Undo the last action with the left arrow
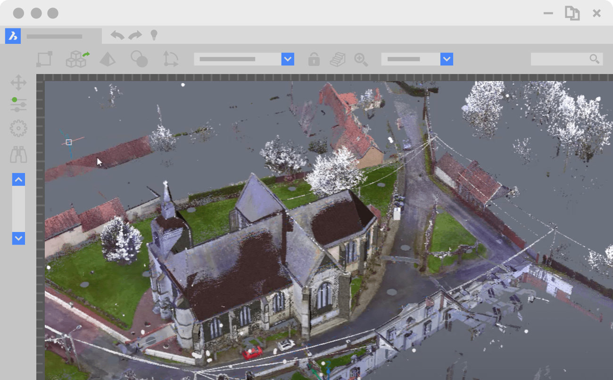The height and width of the screenshot is (380, 613). click(x=117, y=35)
